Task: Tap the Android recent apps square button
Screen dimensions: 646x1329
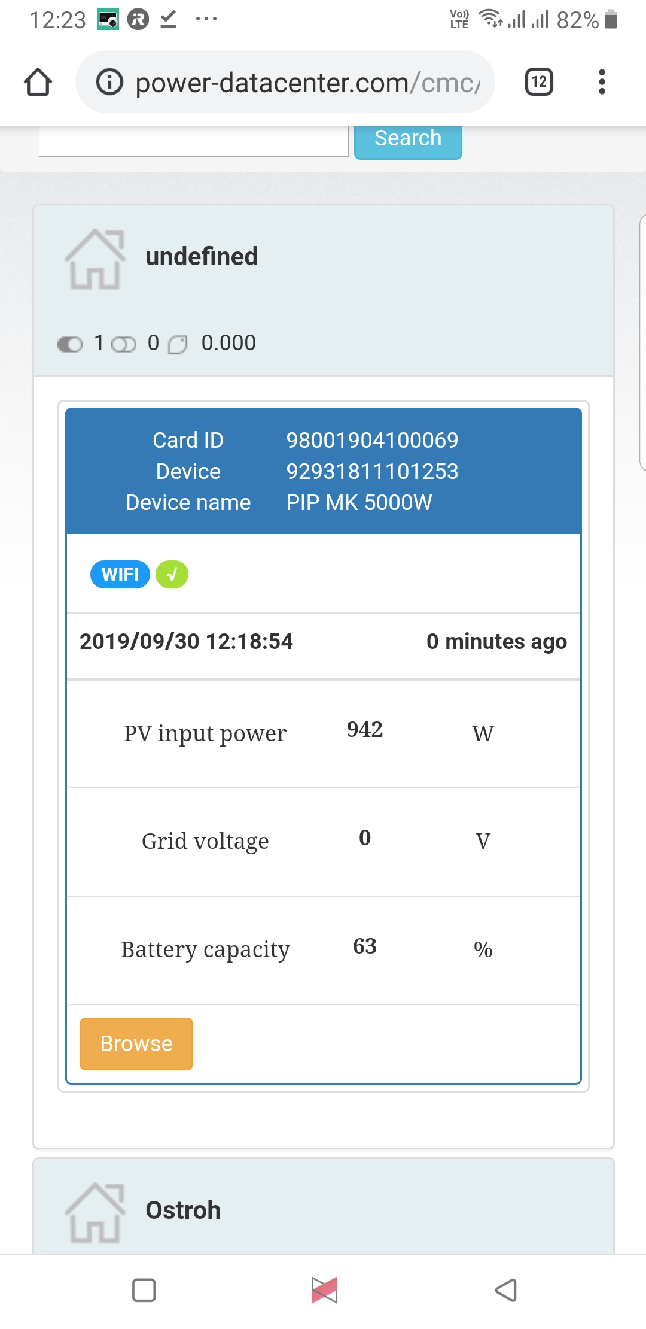Action: [144, 1291]
